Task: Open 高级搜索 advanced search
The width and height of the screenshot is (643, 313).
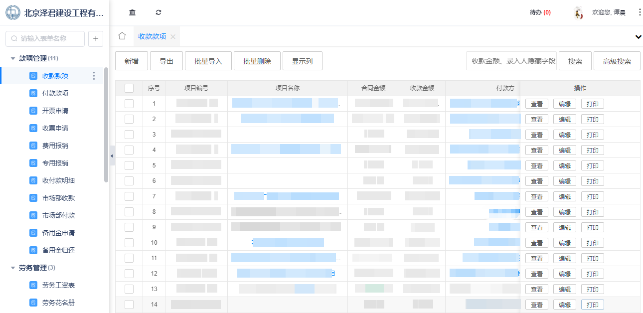Action: [617, 61]
